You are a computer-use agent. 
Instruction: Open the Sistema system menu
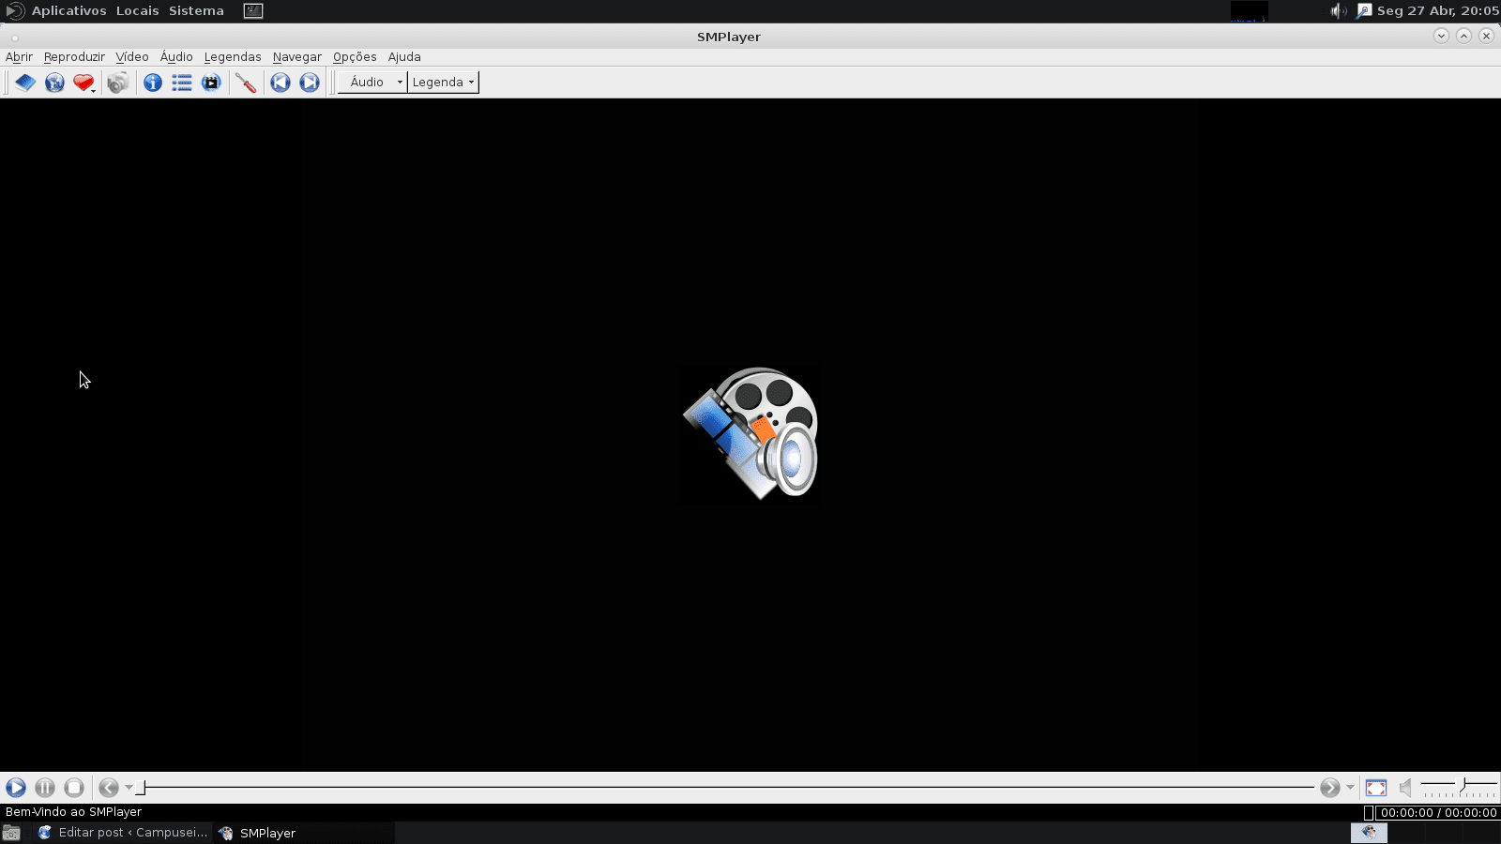(x=196, y=11)
